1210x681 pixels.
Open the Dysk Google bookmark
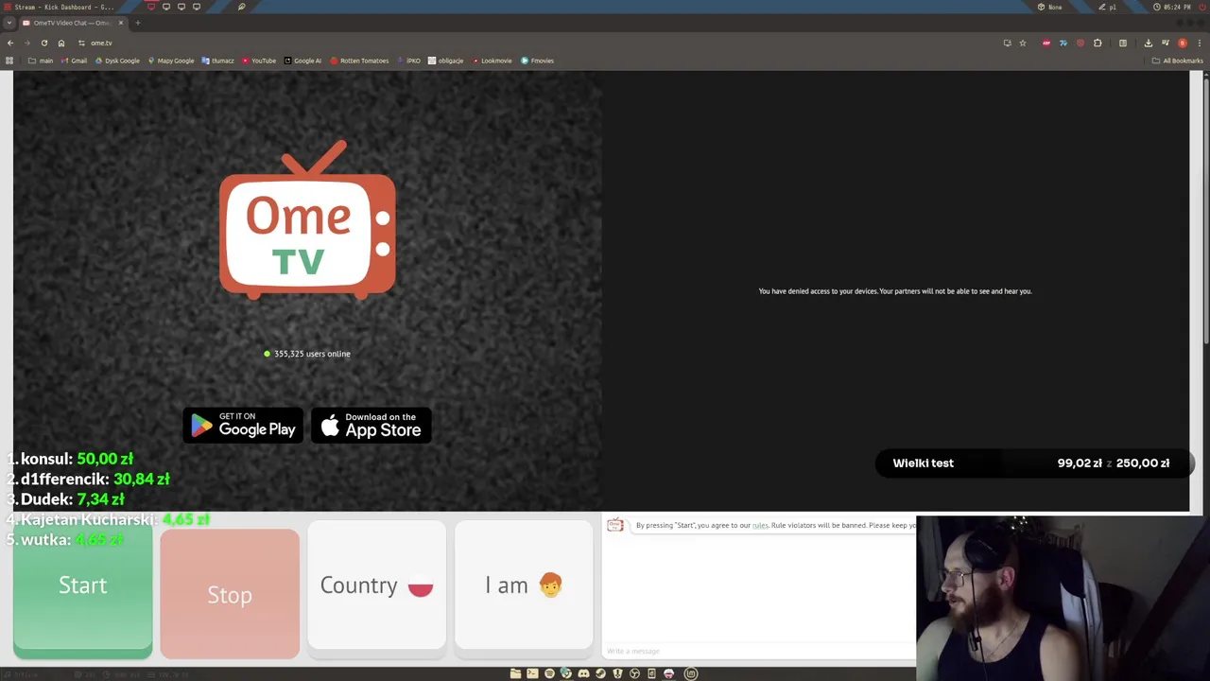[117, 61]
